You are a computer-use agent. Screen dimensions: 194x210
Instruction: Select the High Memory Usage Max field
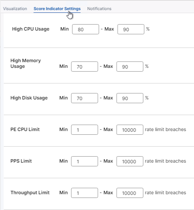130,67
